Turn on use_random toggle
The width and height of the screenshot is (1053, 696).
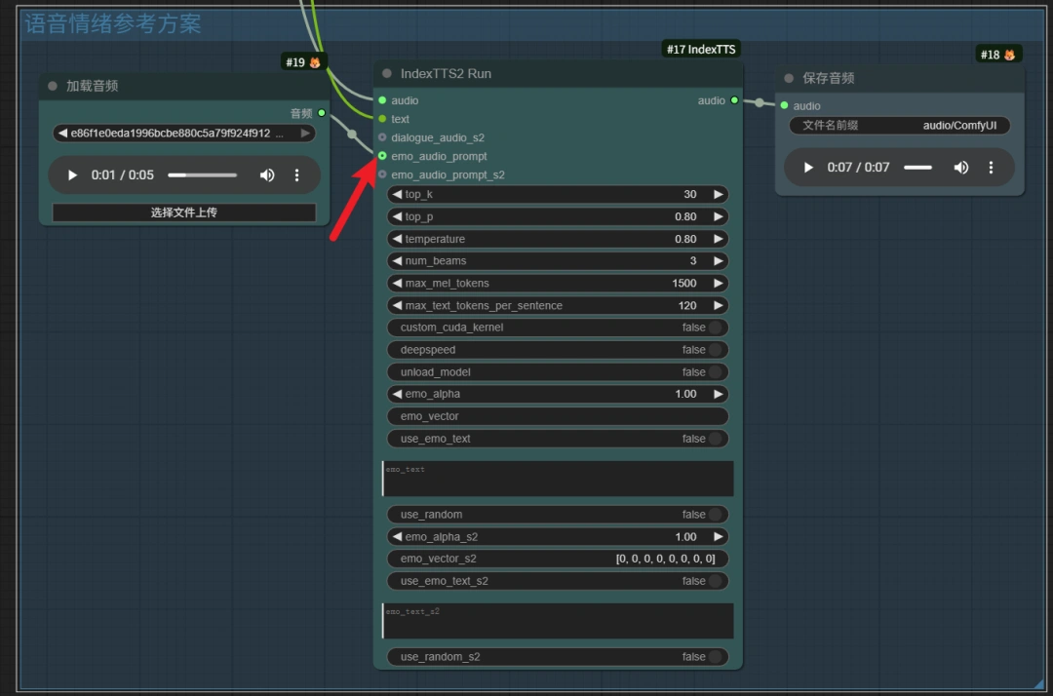pyautogui.click(x=558, y=514)
